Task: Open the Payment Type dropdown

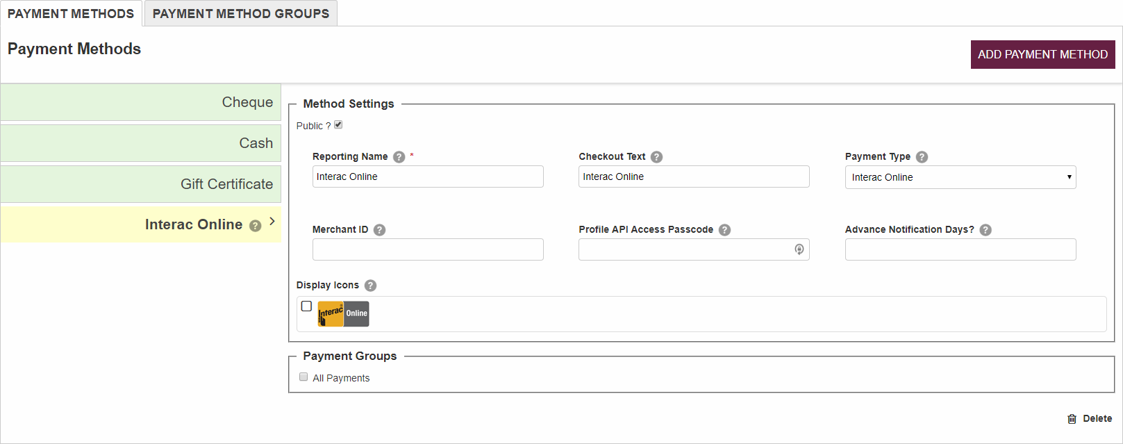Action: click(960, 177)
